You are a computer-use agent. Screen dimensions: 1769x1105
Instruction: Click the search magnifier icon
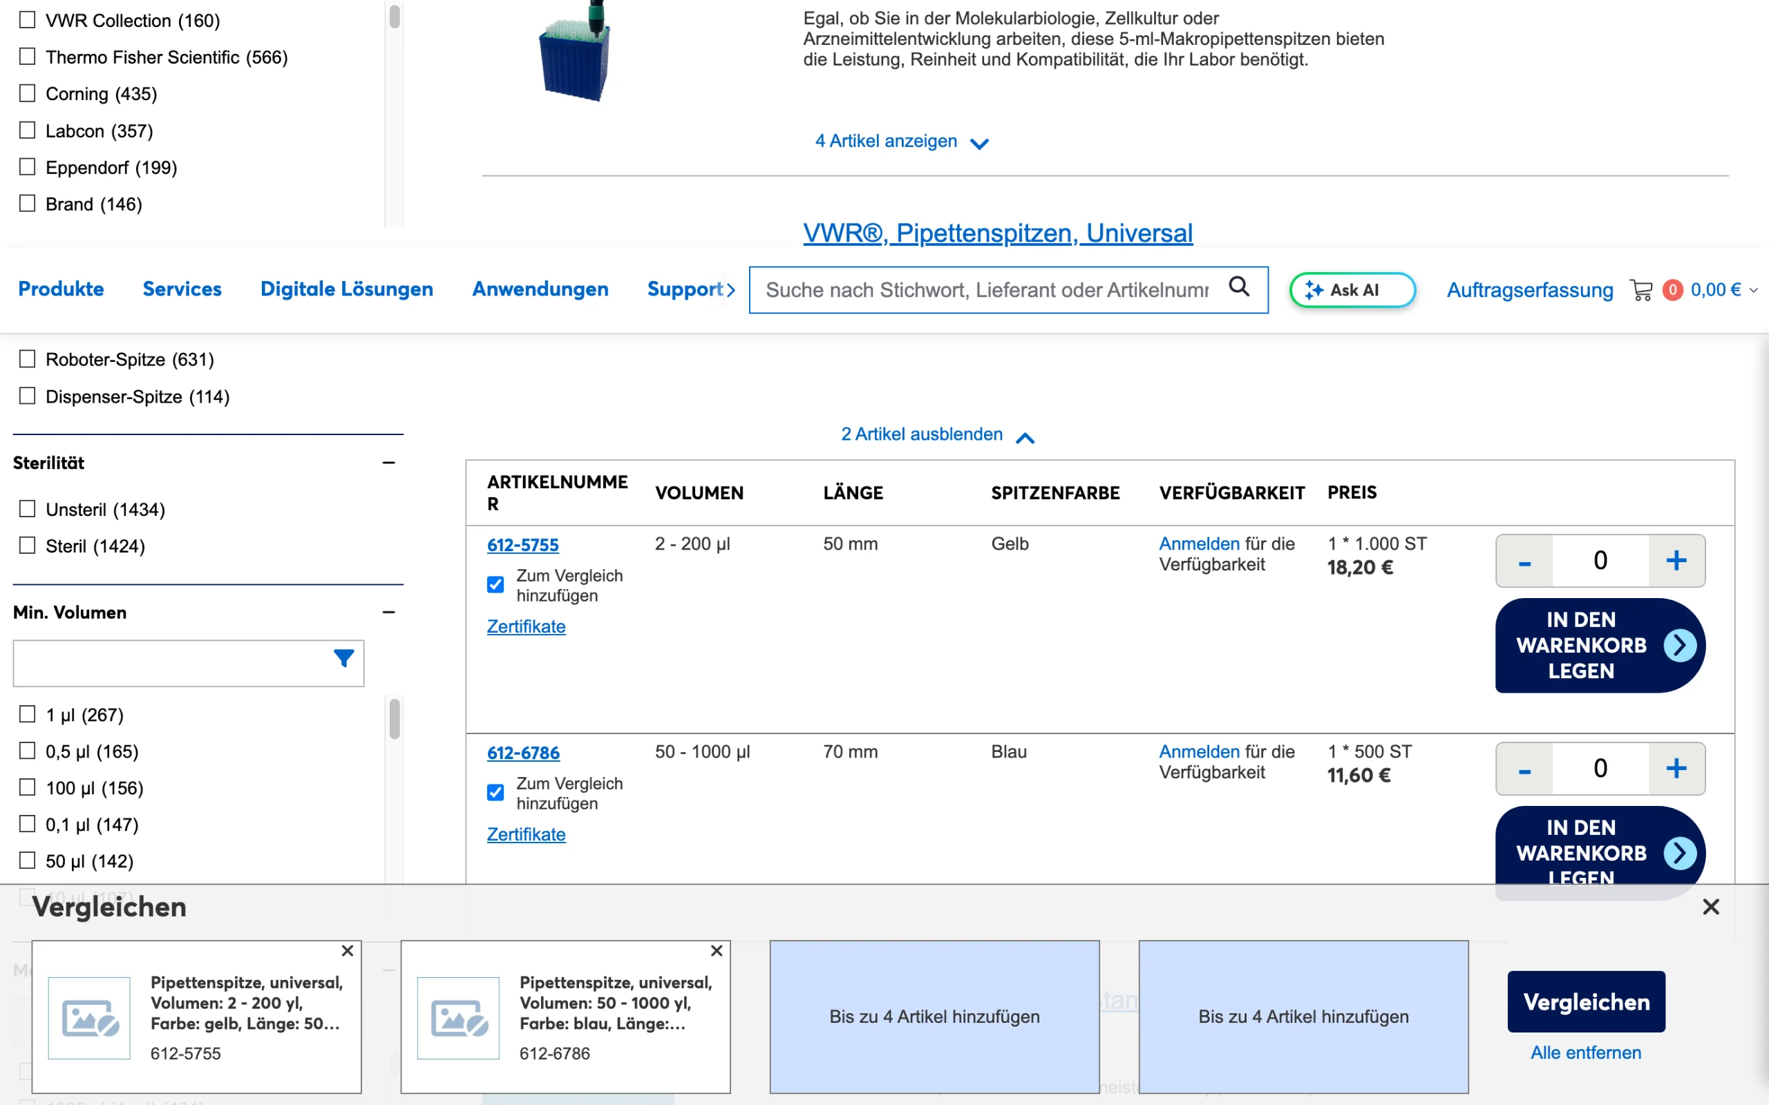coord(1239,287)
